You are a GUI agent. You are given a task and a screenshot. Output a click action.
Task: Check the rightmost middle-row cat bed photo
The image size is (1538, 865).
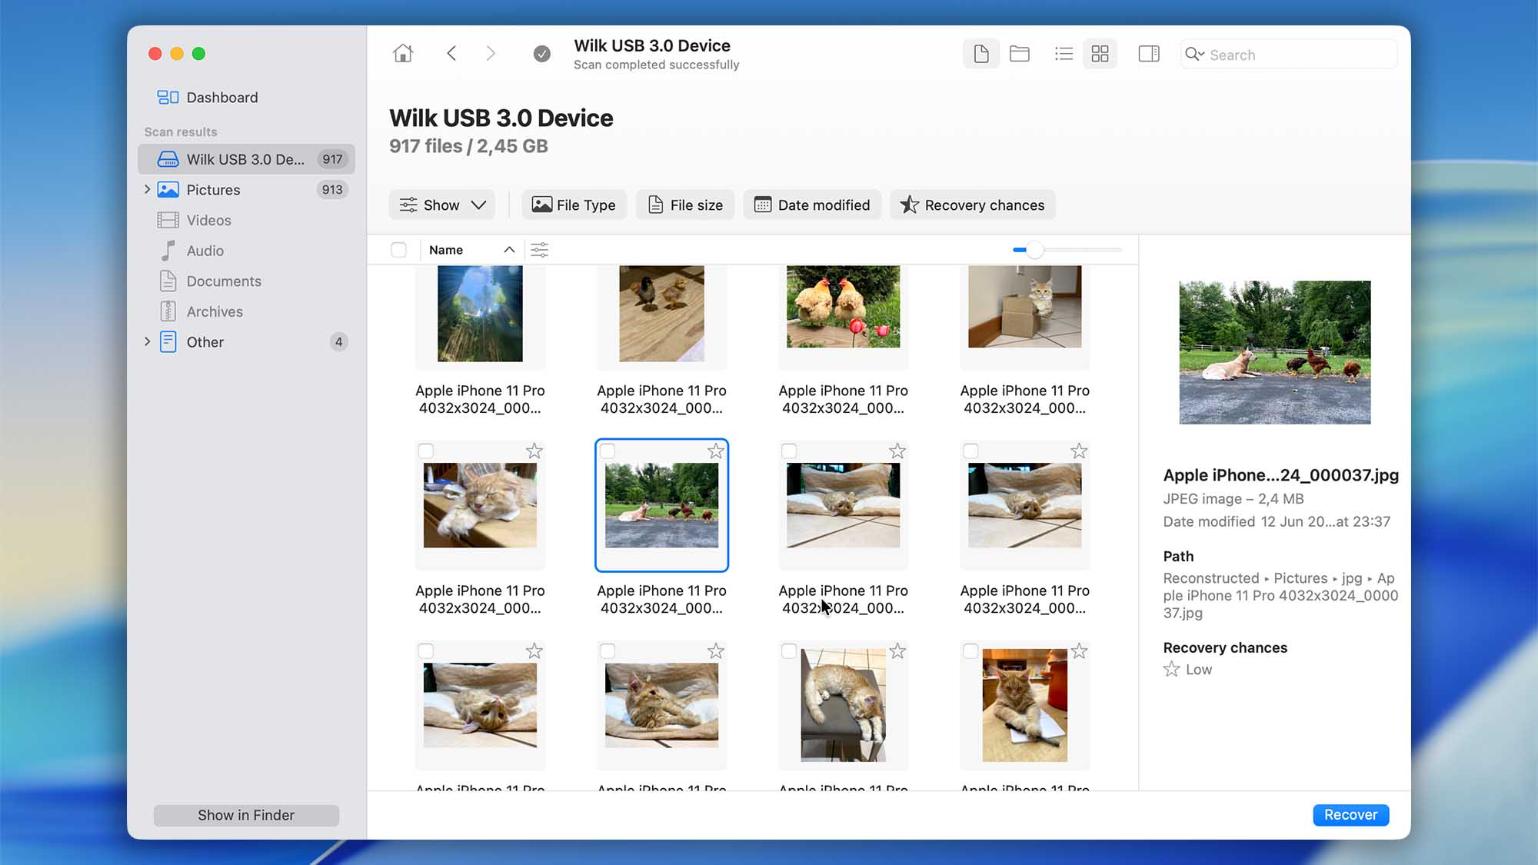pyautogui.click(x=970, y=451)
